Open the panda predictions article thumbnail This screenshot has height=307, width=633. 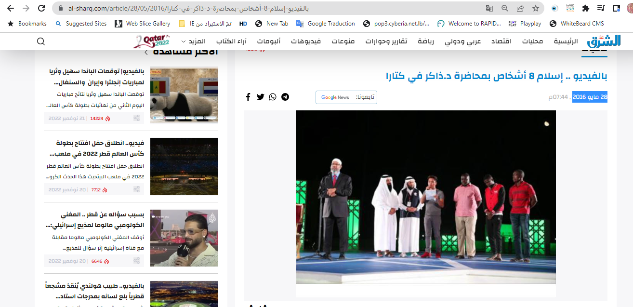184,95
